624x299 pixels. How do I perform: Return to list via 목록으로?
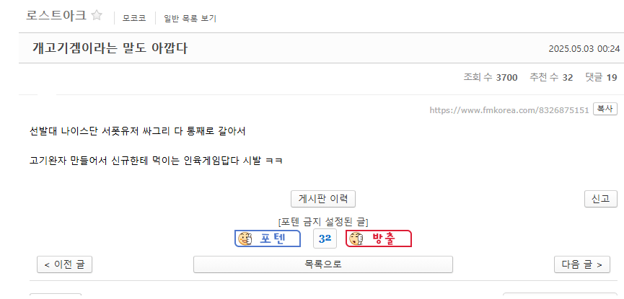click(323, 264)
